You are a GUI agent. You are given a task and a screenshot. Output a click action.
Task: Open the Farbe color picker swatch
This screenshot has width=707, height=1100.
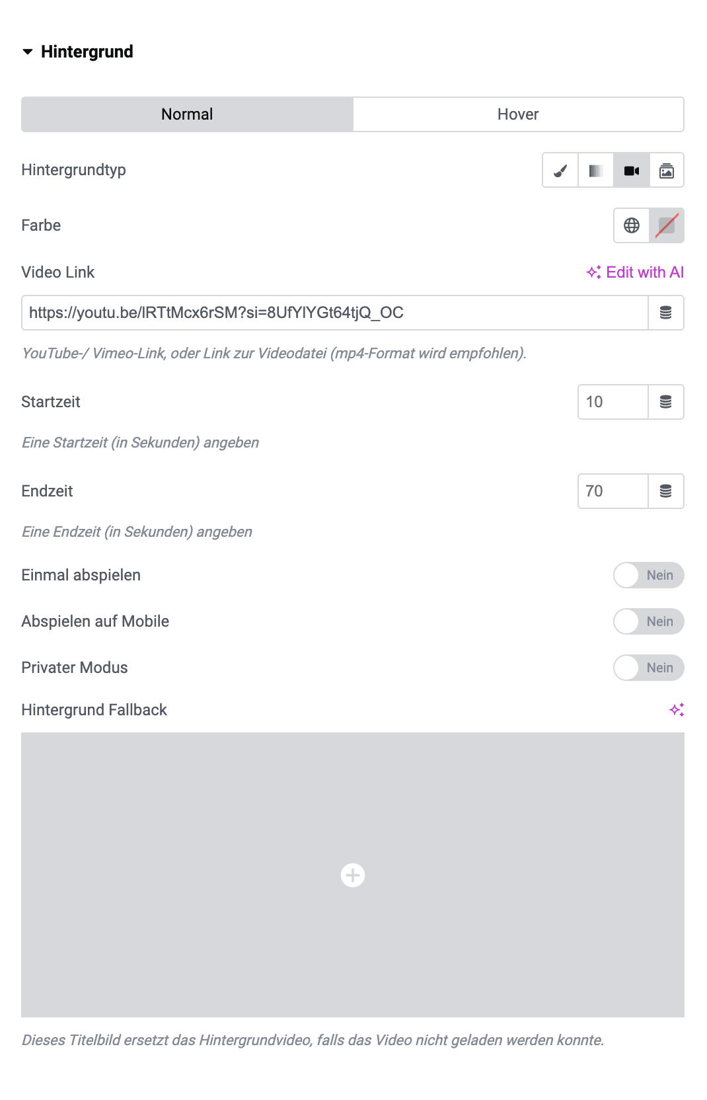(x=667, y=225)
